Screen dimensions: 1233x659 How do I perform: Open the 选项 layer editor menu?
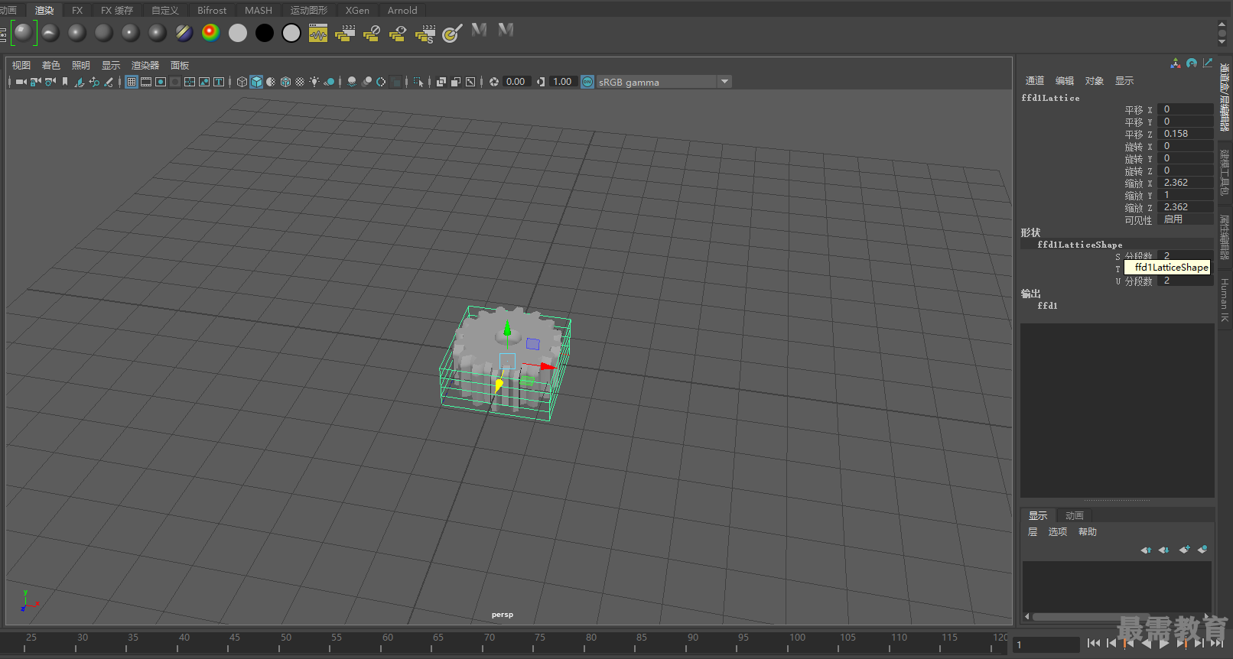pyautogui.click(x=1058, y=532)
